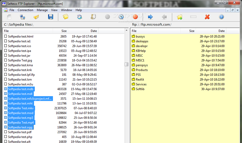Check the box for Softpedia Test.jpg
Viewport: 242px width, 143px height.
tap(6, 60)
